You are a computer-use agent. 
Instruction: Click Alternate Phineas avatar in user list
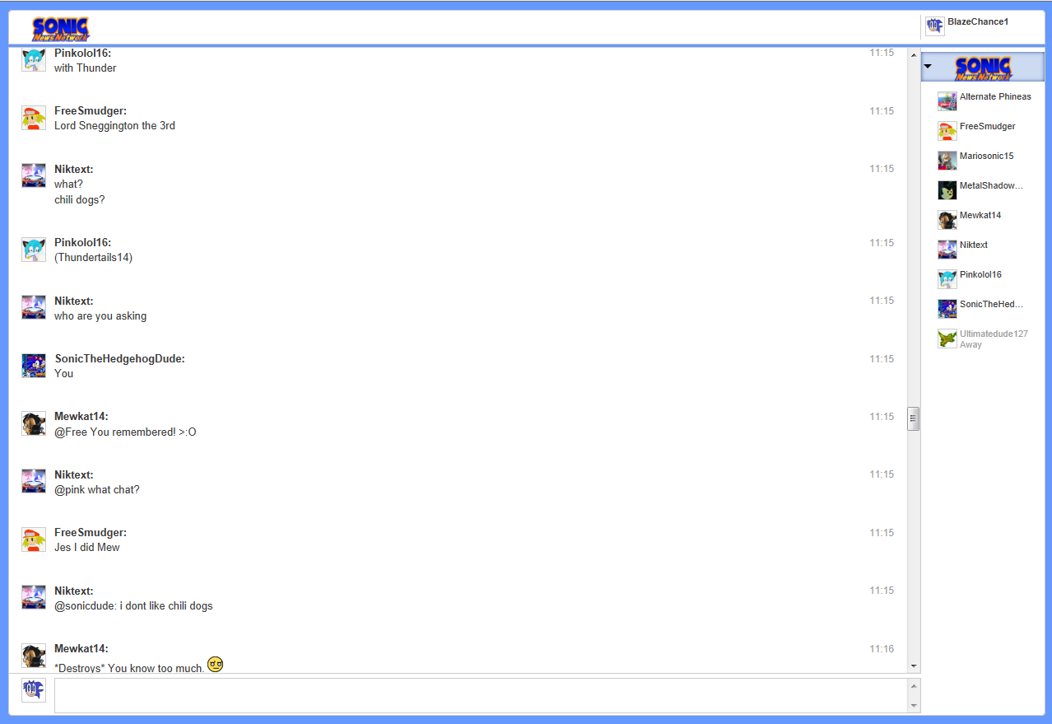click(947, 101)
